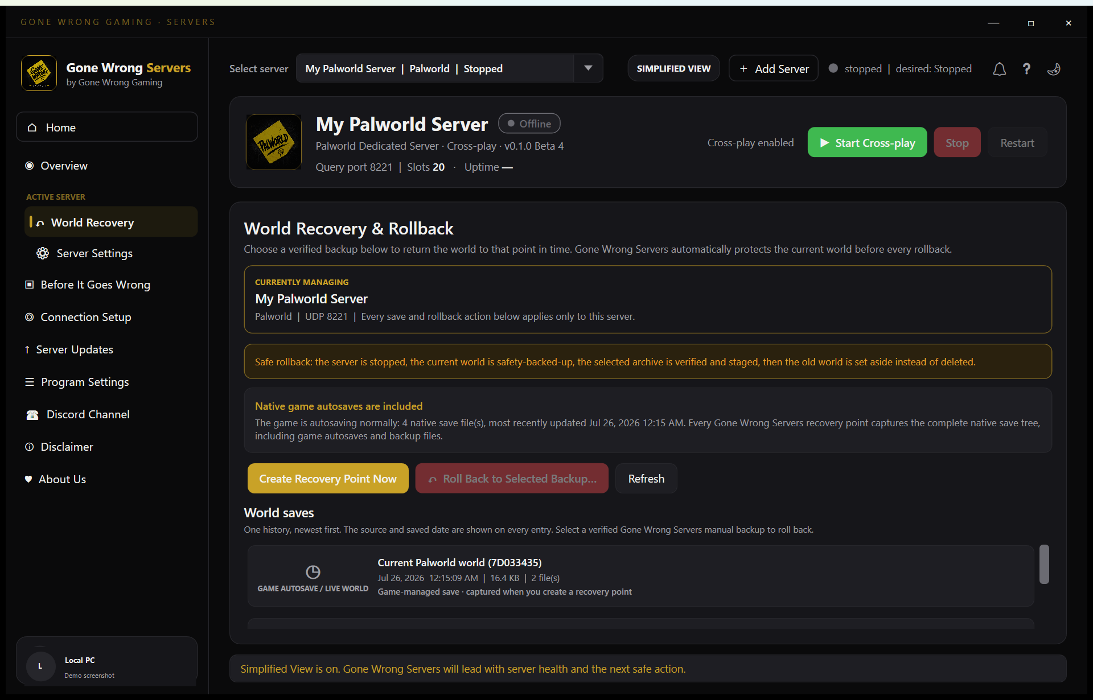Toggle the dark mode moon icon

1054,69
